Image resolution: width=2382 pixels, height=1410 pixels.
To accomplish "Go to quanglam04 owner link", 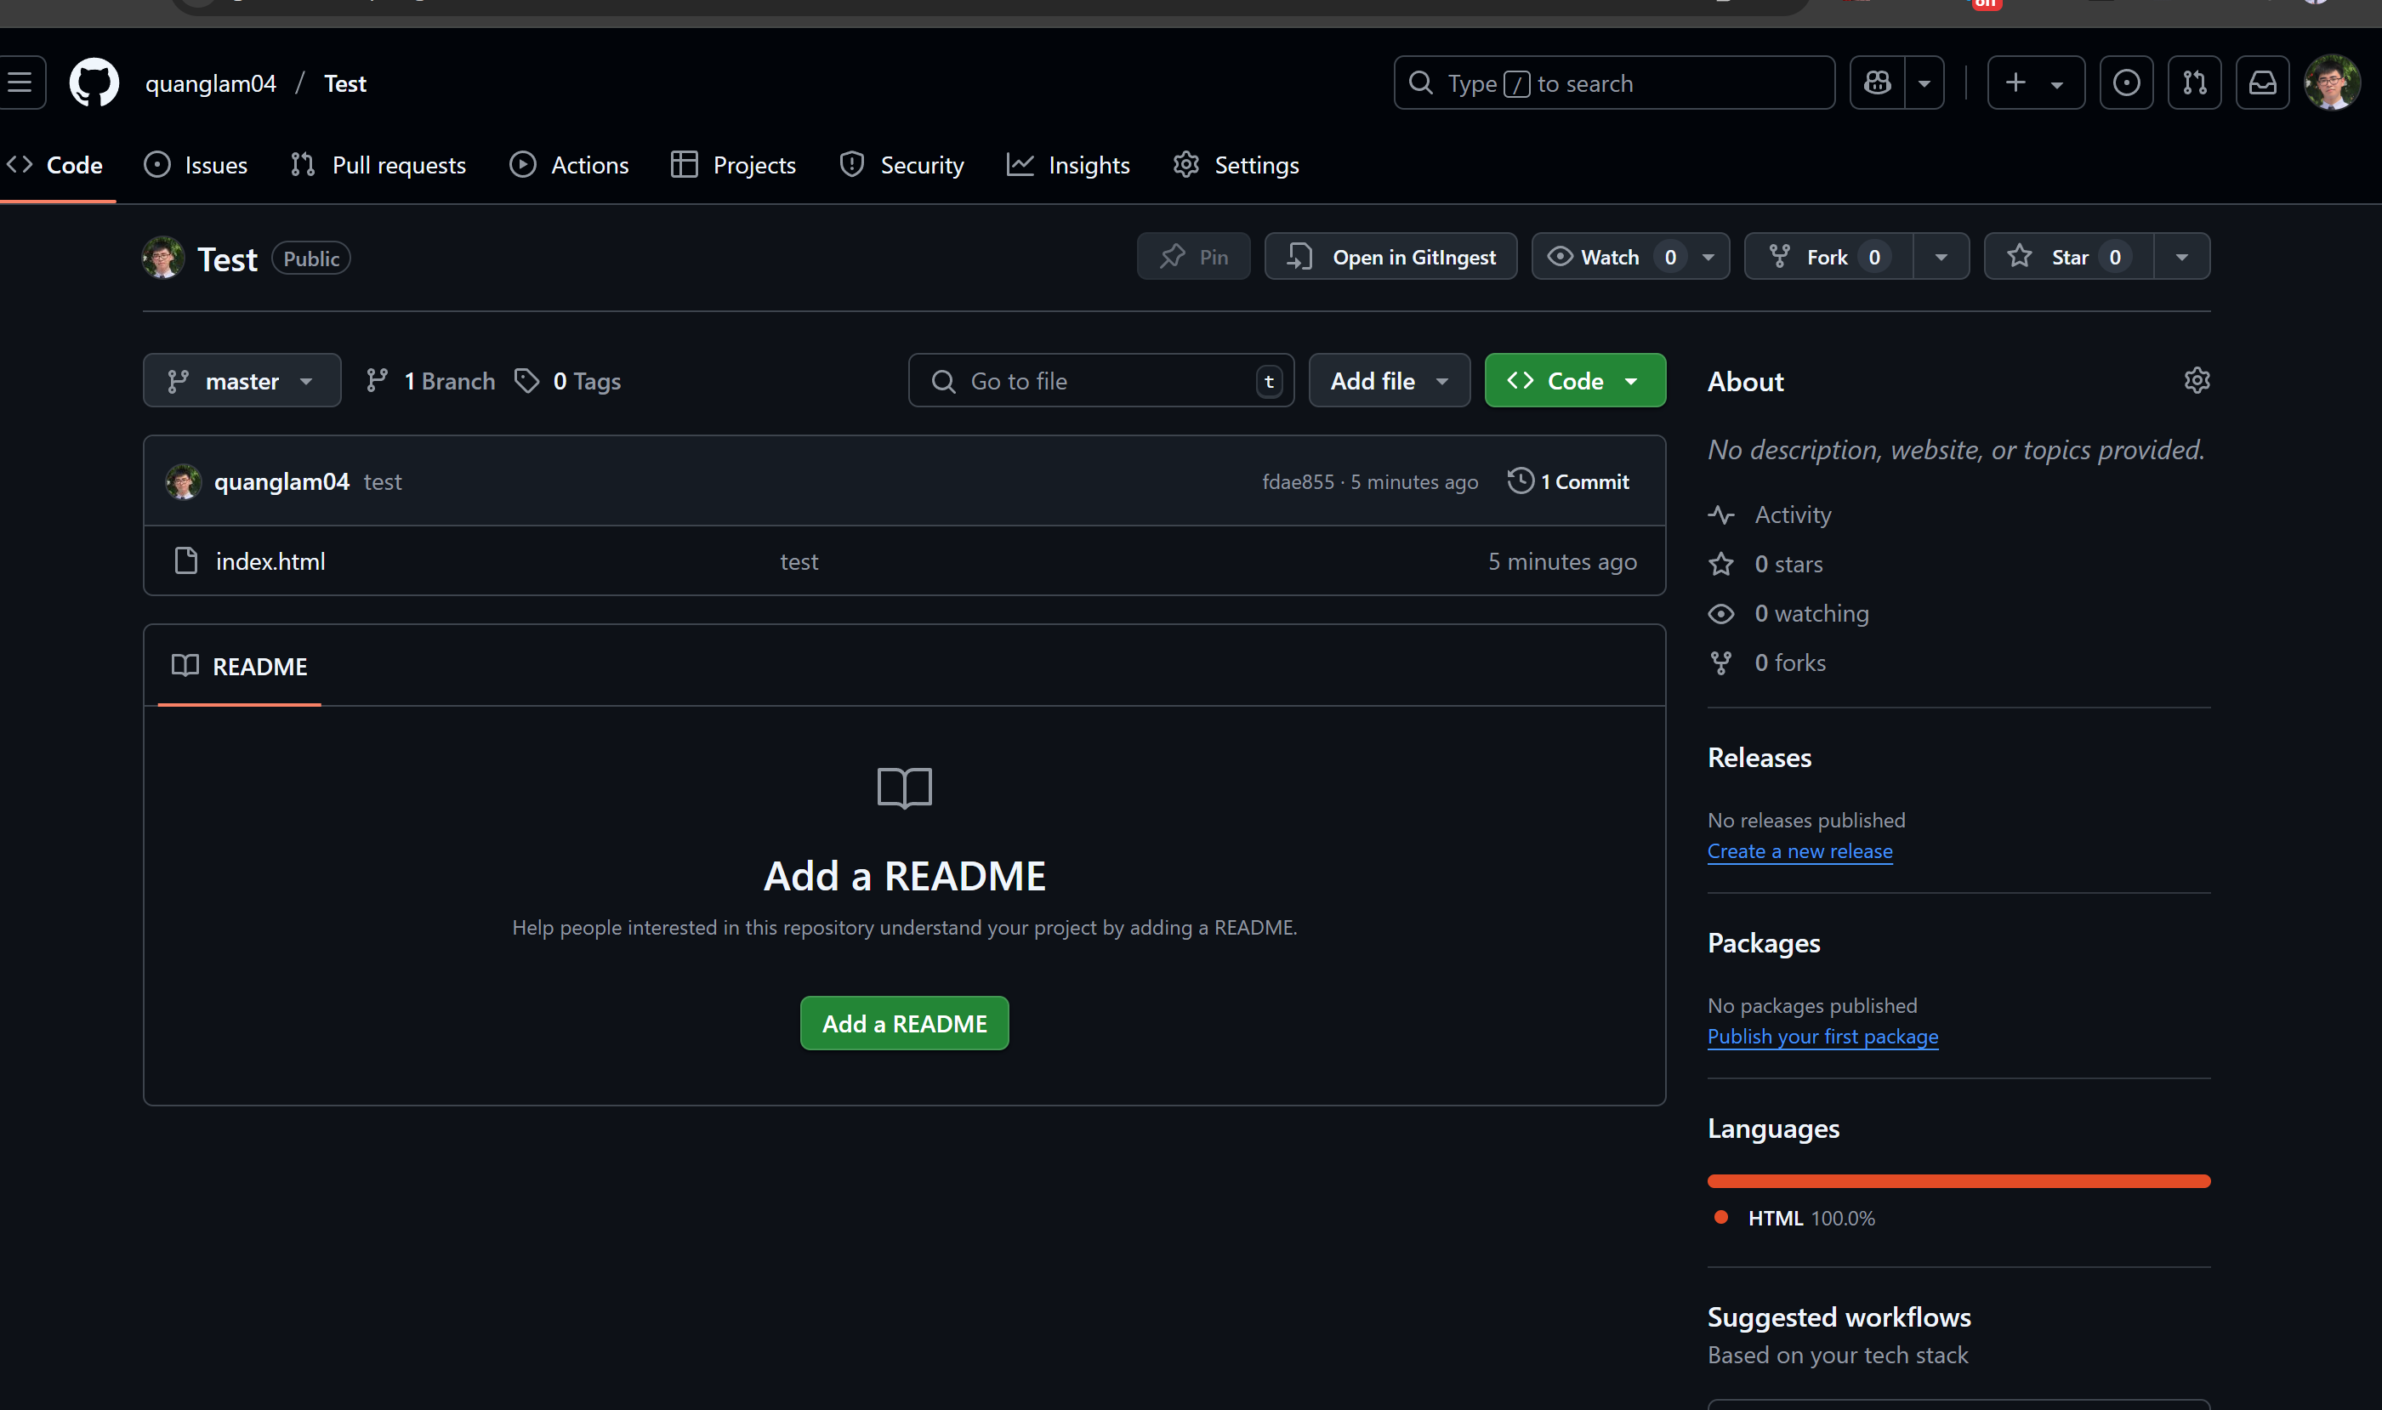I will point(211,83).
